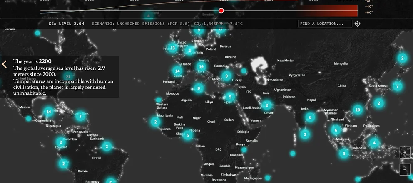The height and width of the screenshot is (183, 413).
Task: Click the red timeline slider handle
Action: (x=221, y=11)
